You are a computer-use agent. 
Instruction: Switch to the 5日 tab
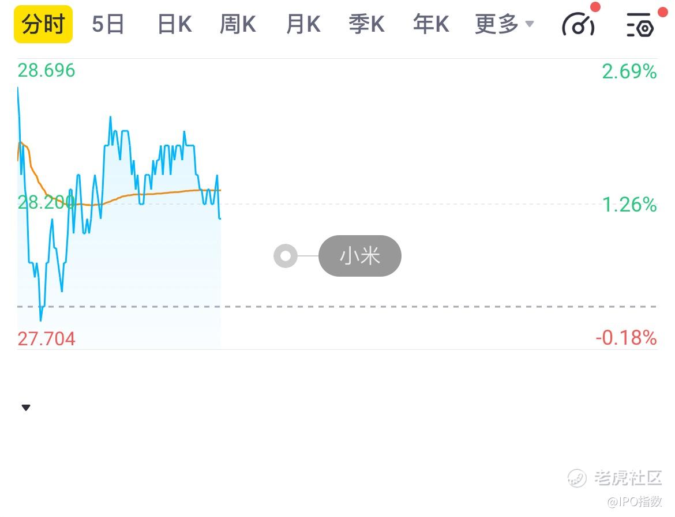(108, 25)
